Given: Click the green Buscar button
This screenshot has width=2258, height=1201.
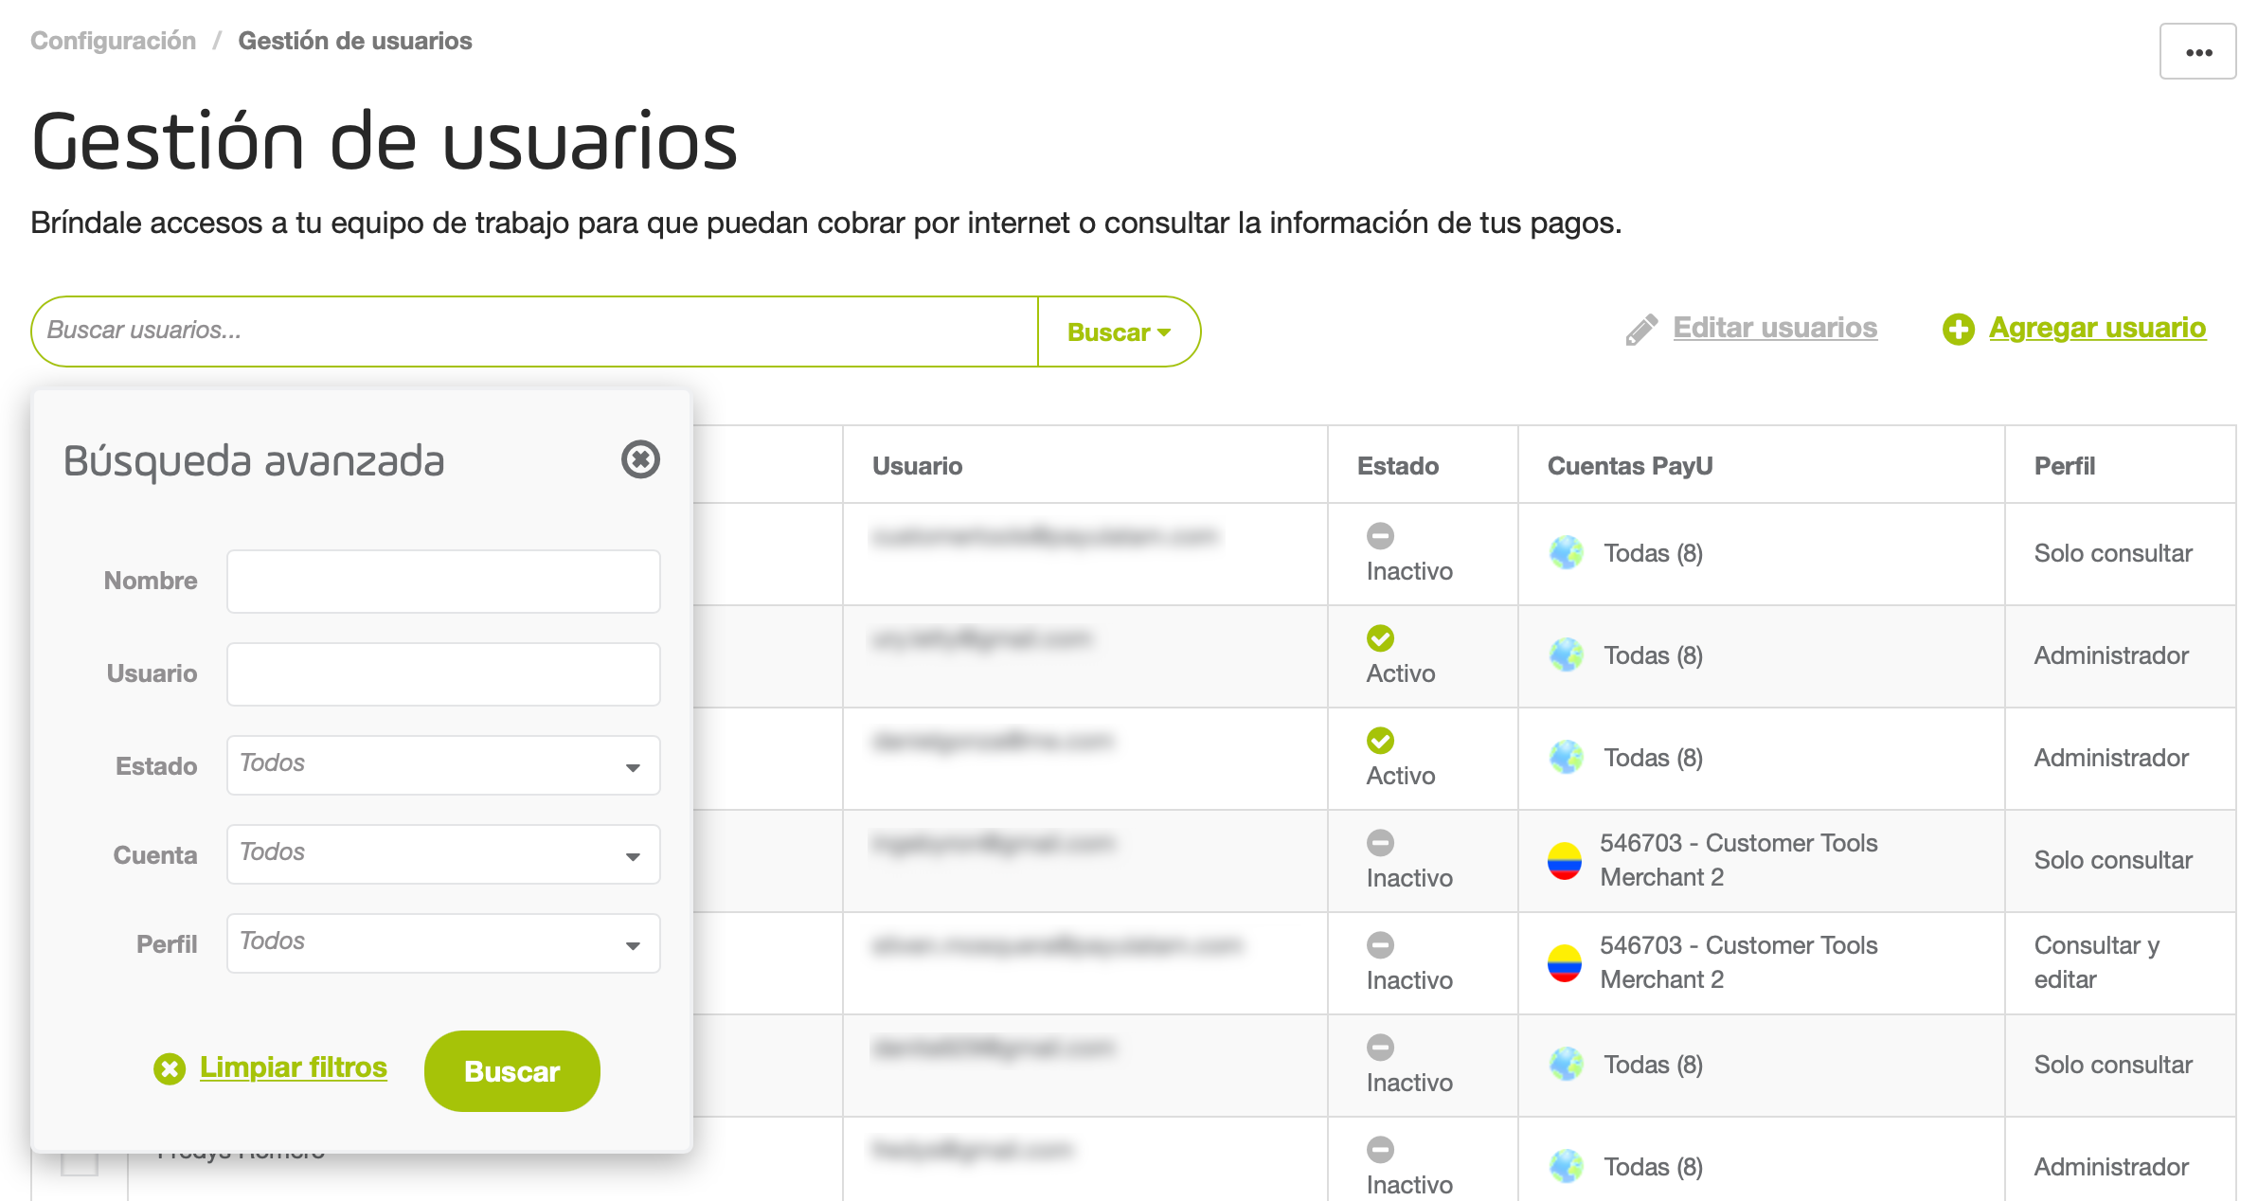Looking at the screenshot, I should point(512,1071).
